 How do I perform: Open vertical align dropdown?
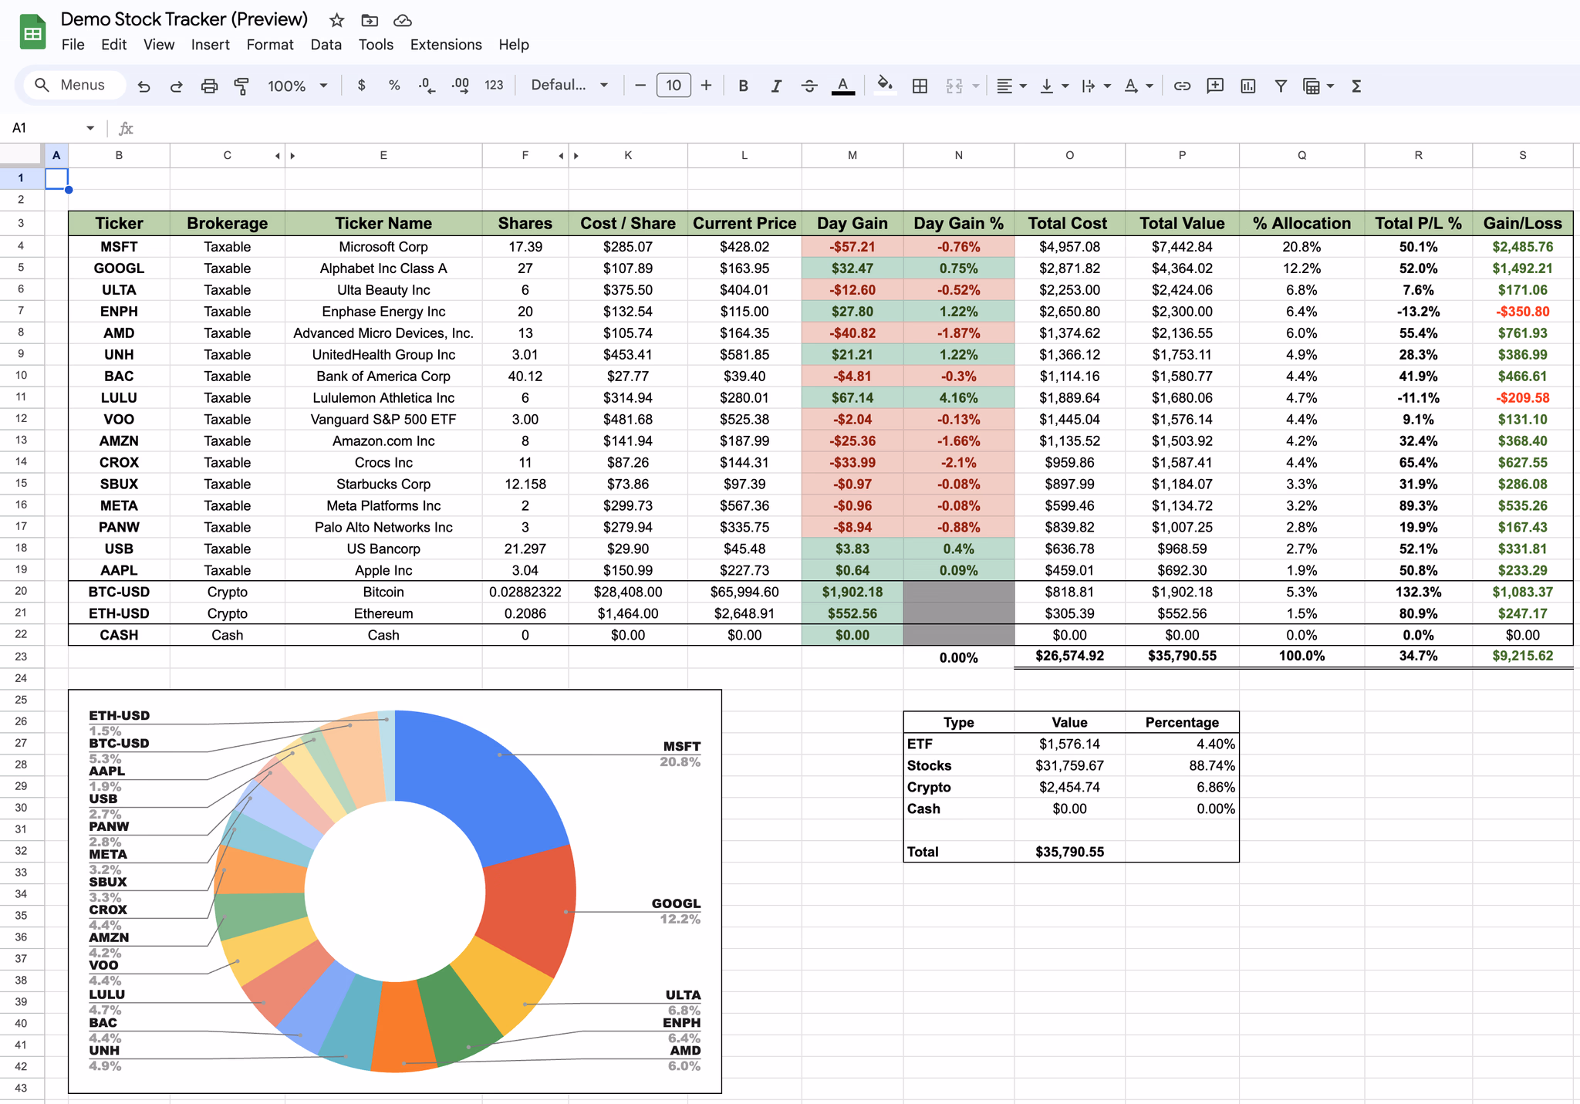(x=1054, y=86)
